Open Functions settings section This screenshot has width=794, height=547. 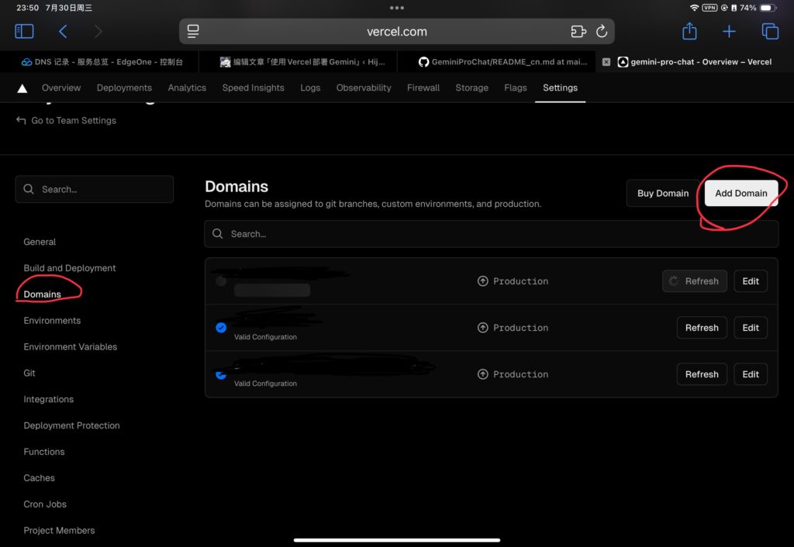point(44,452)
